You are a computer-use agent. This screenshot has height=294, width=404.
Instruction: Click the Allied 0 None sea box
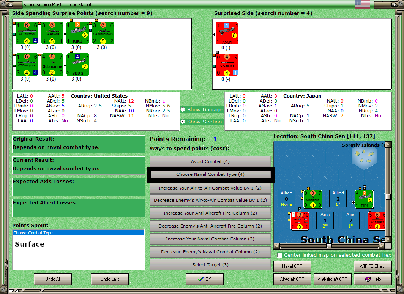coord(286,199)
